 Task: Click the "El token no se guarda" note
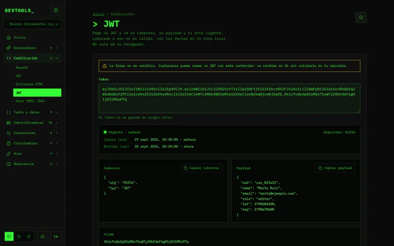tap(136, 118)
